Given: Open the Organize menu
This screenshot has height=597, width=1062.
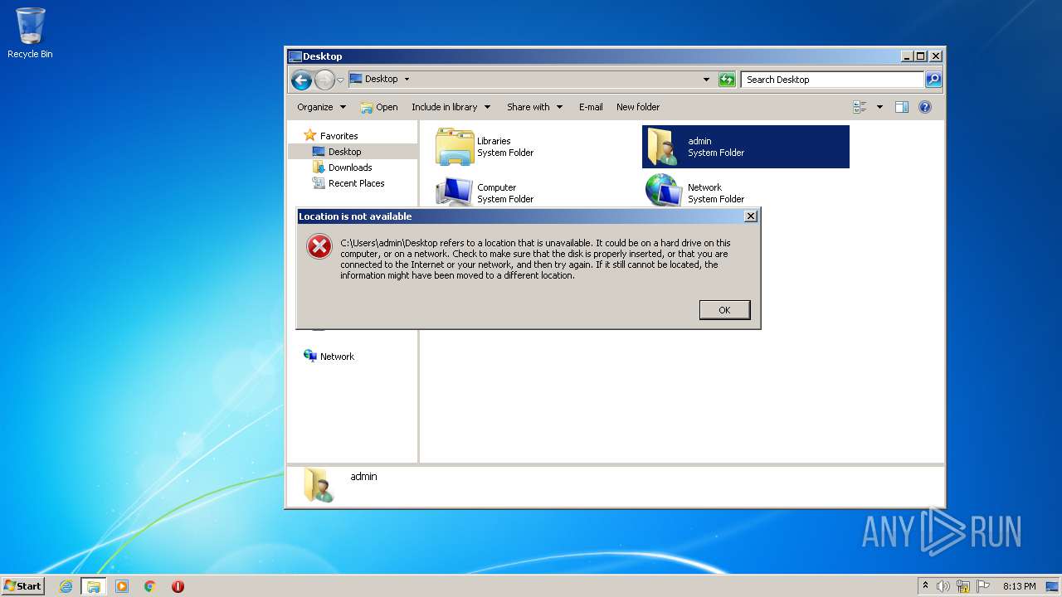Looking at the screenshot, I should point(321,107).
